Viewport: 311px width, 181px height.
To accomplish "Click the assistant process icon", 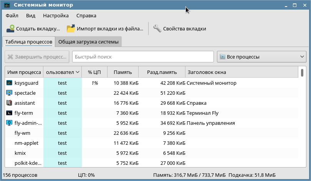I will (10, 103).
